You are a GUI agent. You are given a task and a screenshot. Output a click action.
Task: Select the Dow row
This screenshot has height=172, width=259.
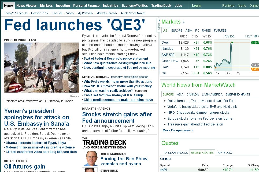[187, 43]
